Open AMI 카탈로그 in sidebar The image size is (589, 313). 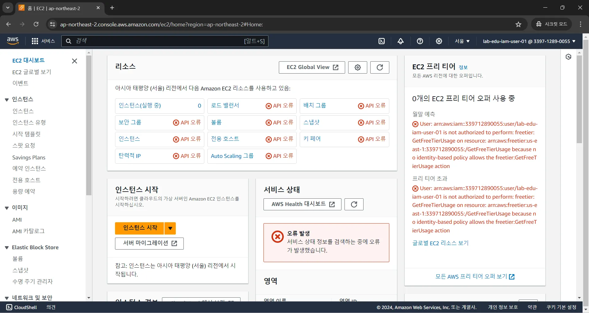coord(29,231)
